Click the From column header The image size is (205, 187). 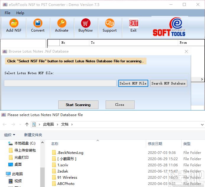coord(191,43)
